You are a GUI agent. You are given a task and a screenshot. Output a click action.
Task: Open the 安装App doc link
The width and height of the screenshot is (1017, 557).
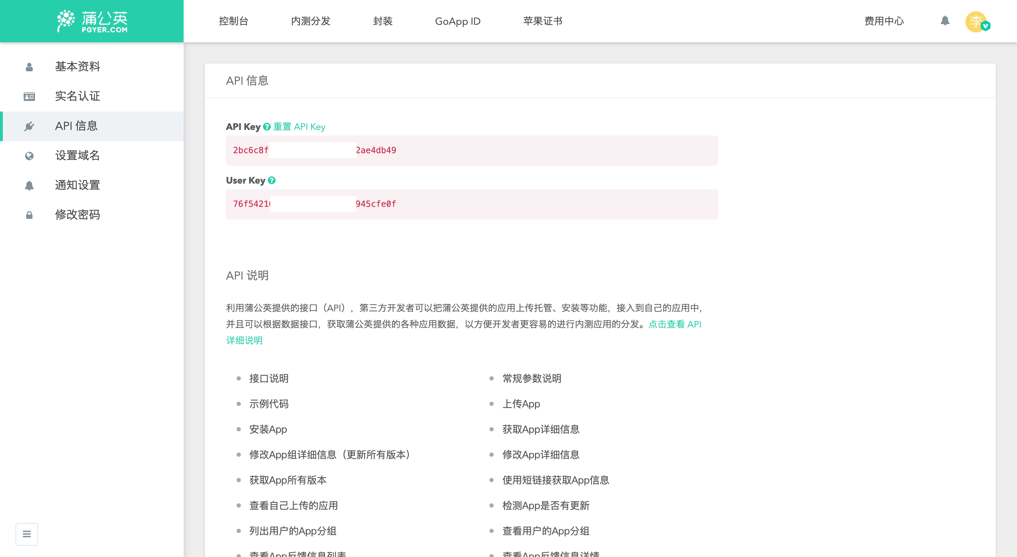point(268,429)
